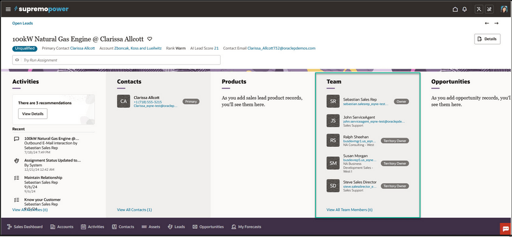
Task: Mark lead as favorite with heart icon
Action: point(150,39)
